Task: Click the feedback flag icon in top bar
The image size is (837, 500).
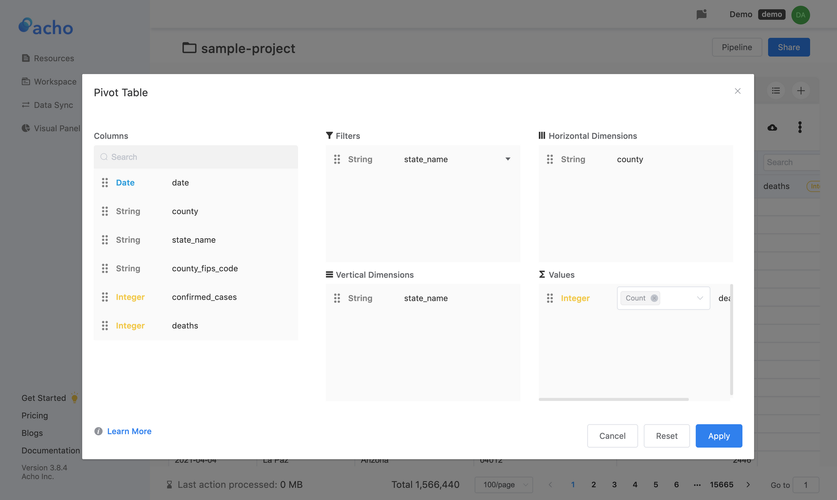Action: 701,14
